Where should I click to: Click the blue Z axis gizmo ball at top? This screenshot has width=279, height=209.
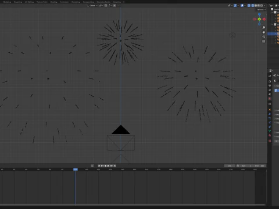[x=259, y=15]
